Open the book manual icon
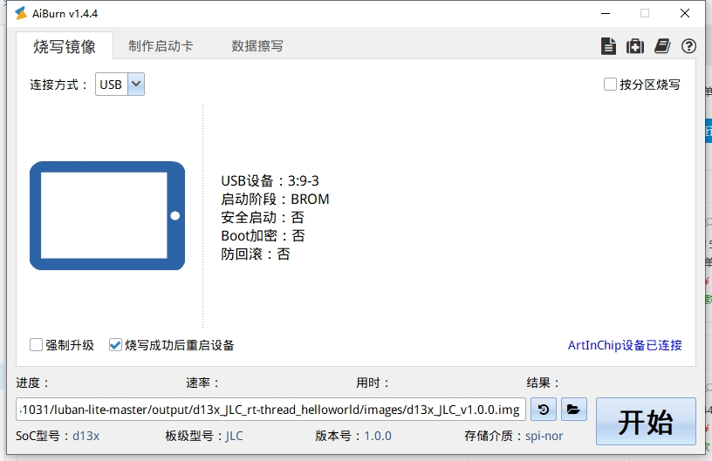The image size is (712, 461). click(x=662, y=46)
